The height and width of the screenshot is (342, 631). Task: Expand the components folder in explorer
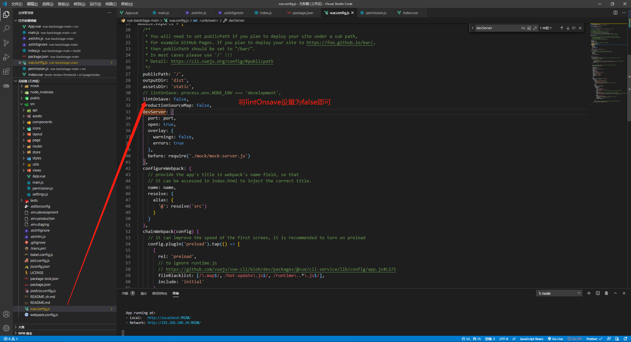click(x=42, y=122)
